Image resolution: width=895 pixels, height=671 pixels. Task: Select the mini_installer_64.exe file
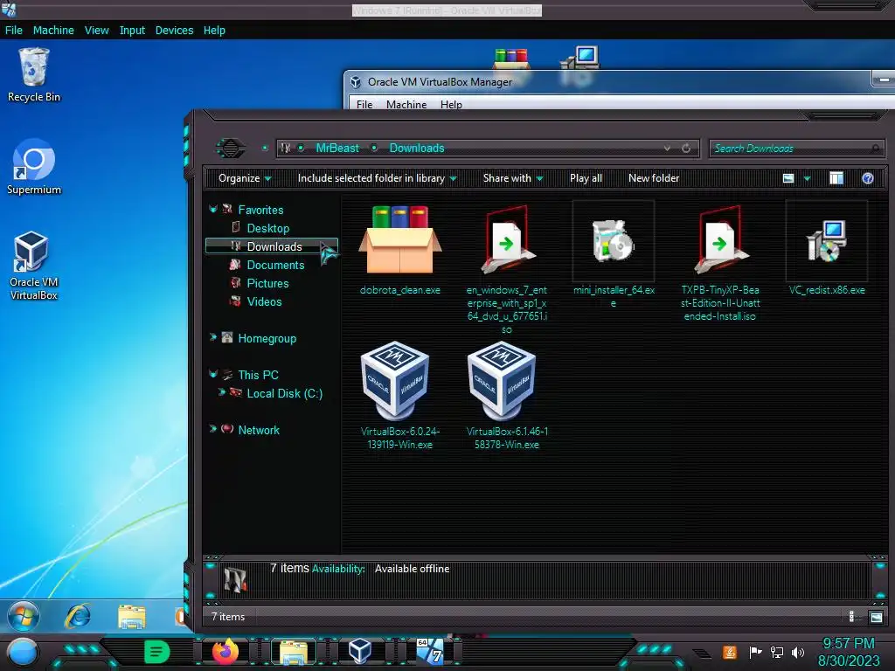[613, 241]
